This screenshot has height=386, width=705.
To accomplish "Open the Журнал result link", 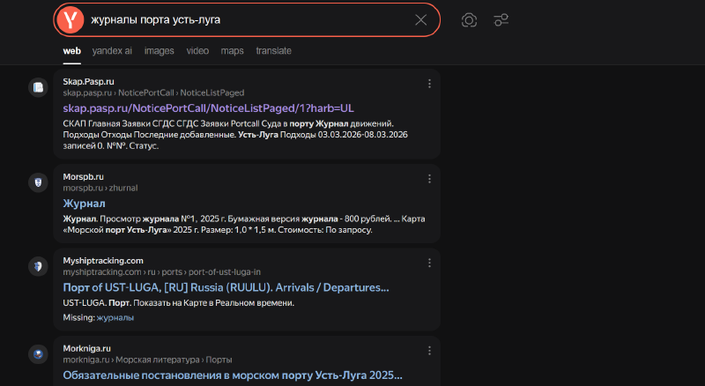I will (x=84, y=203).
